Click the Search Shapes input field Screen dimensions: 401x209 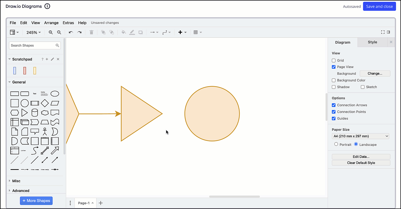click(x=32, y=45)
